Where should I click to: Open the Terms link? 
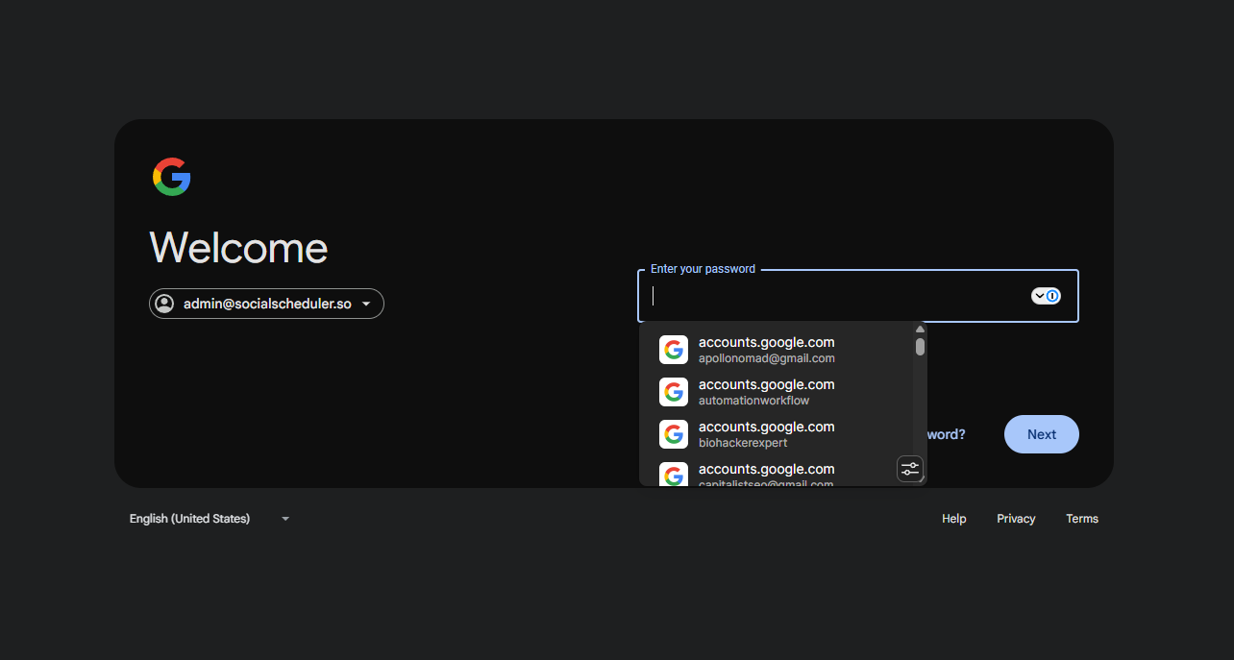(1082, 519)
